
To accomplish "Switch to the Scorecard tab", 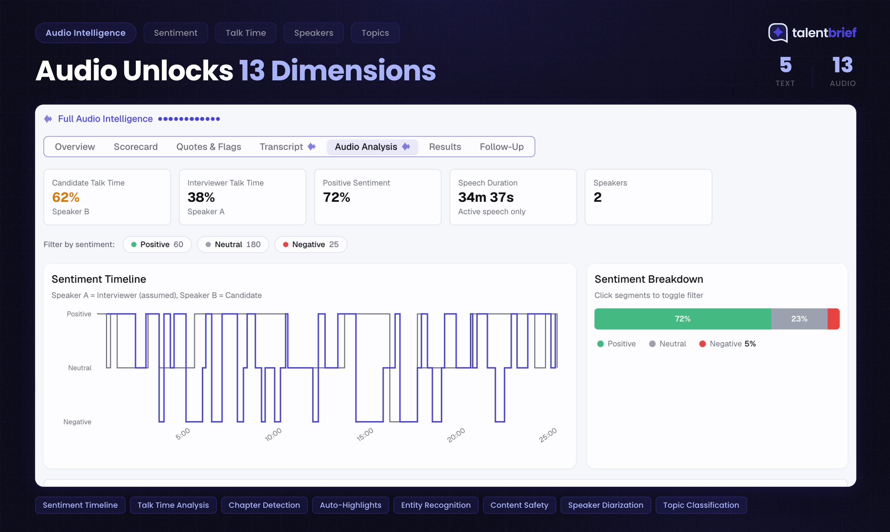I will click(x=135, y=147).
